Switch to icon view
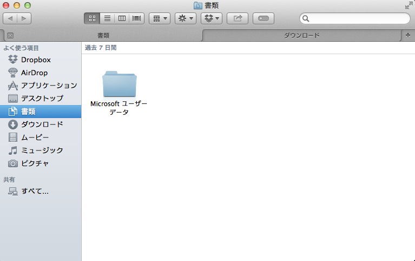The width and height of the screenshot is (415, 261). (x=92, y=18)
